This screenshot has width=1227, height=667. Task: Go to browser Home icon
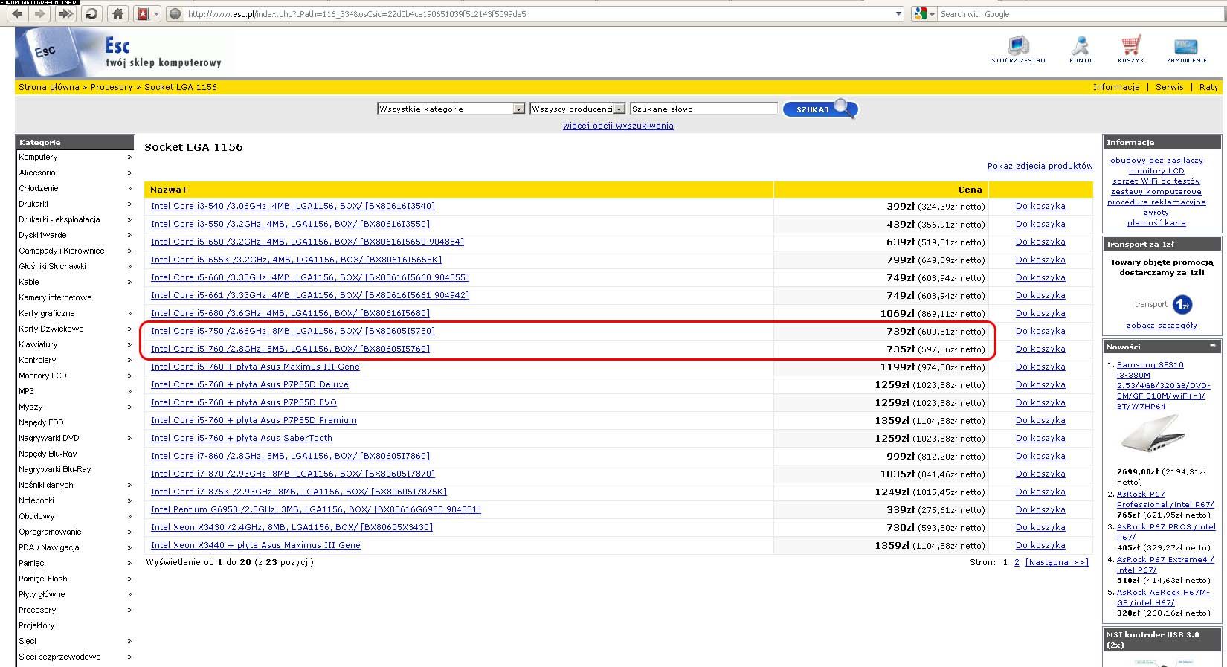[x=117, y=14]
